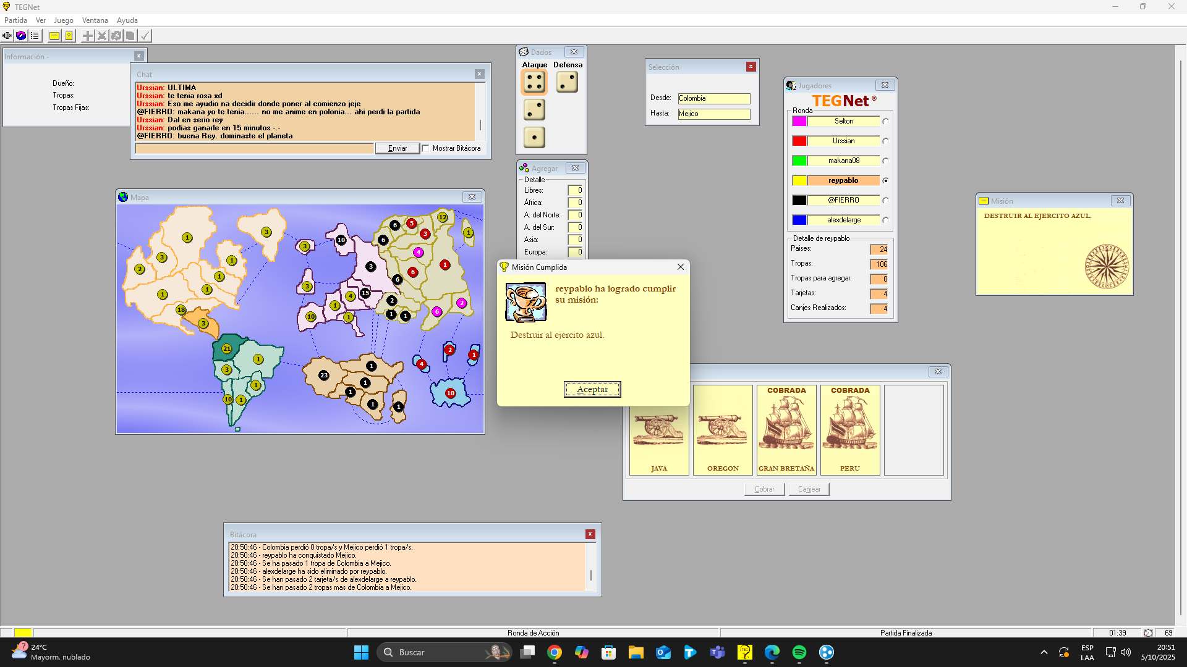Click the yellow trophy card toolbar icon
The image size is (1187, 667).
69,36
